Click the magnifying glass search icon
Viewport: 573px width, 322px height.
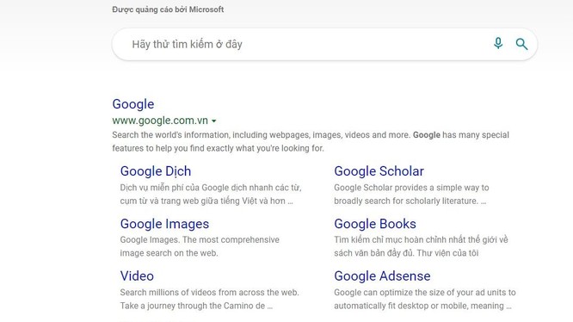[x=521, y=44]
